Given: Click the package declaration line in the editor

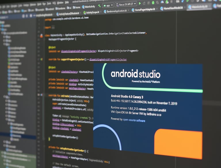Looking at the screenshot, I should tap(66, 18).
